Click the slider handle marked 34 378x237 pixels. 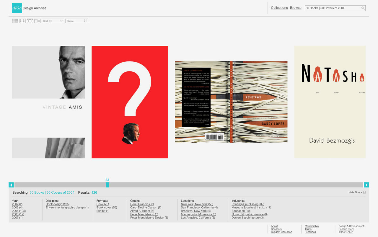click(x=107, y=185)
